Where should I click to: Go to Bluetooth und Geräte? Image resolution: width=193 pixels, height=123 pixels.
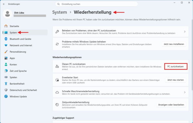(x=25, y=39)
